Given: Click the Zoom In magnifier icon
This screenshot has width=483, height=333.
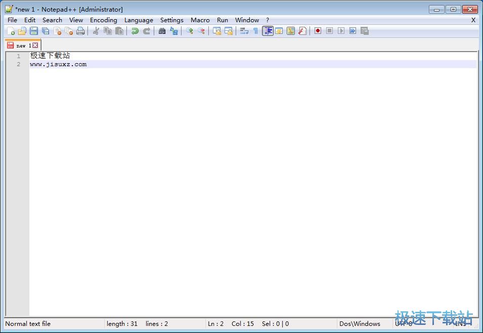Looking at the screenshot, I should pyautogui.click(x=189, y=31).
